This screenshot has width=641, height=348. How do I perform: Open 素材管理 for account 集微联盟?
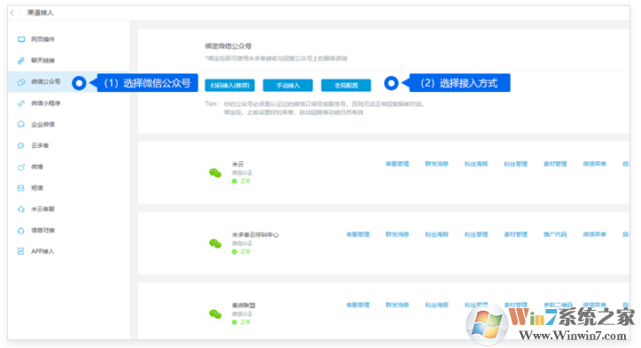tap(515, 305)
